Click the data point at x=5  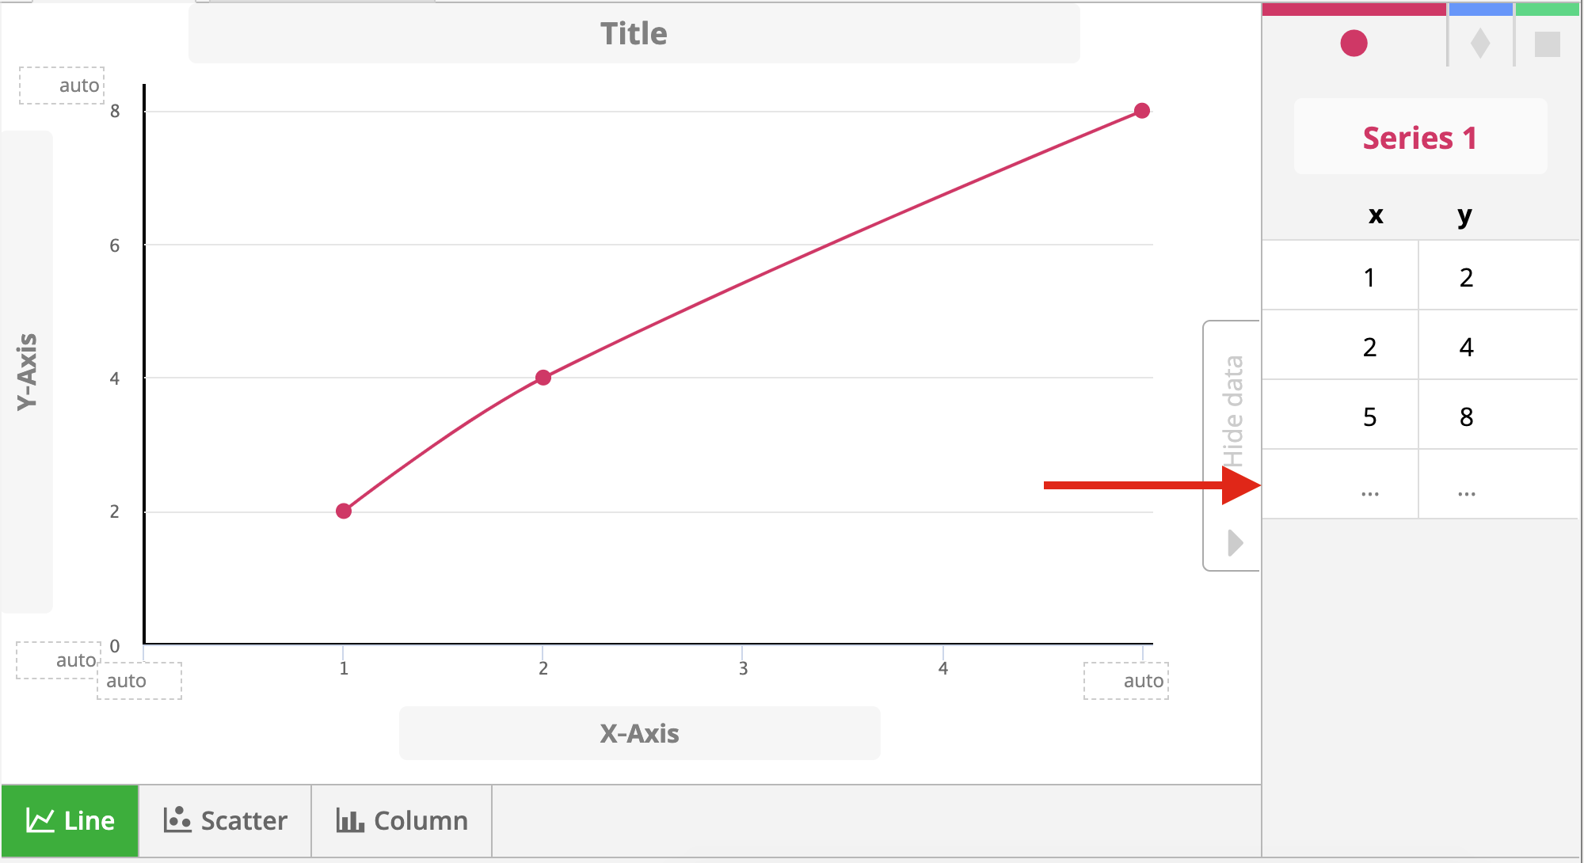point(1141,111)
